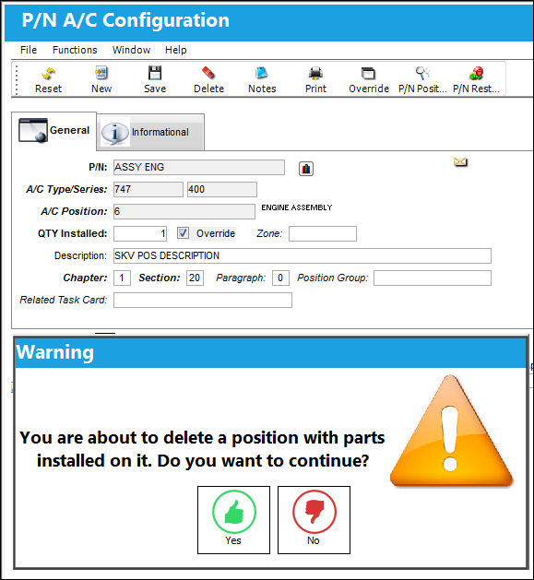Click the Paragraph field

pos(280,278)
